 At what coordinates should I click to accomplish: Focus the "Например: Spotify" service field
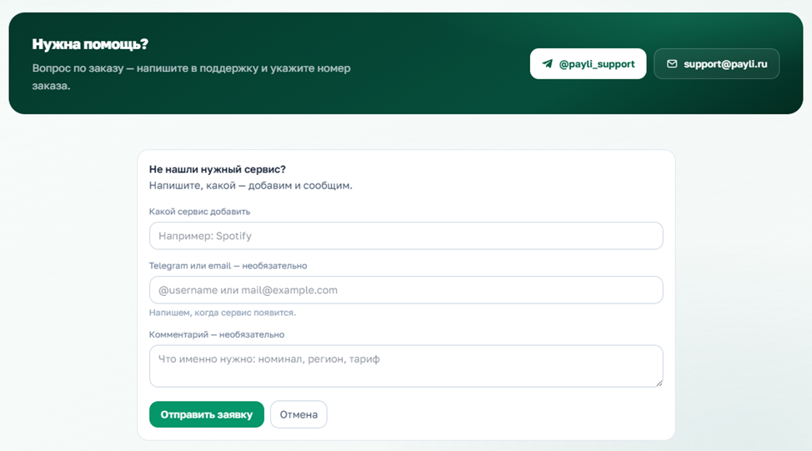pyautogui.click(x=406, y=236)
